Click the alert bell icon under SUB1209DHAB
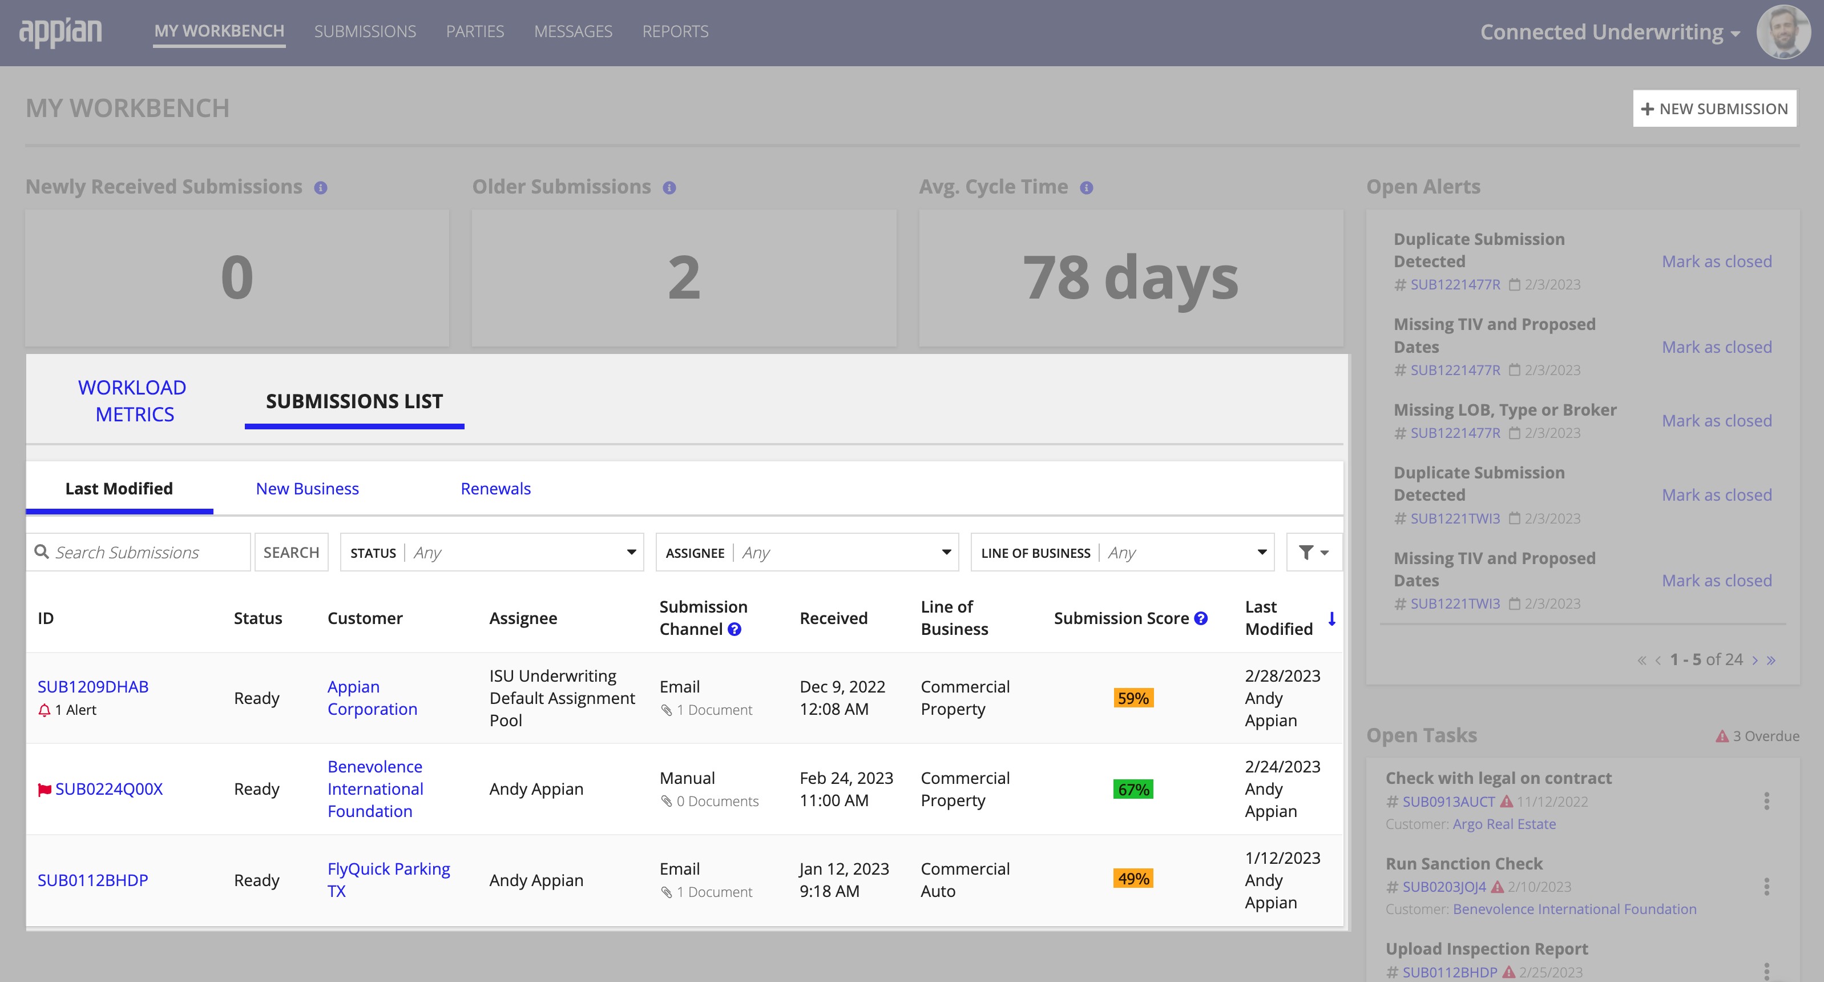The image size is (1824, 982). (x=44, y=710)
